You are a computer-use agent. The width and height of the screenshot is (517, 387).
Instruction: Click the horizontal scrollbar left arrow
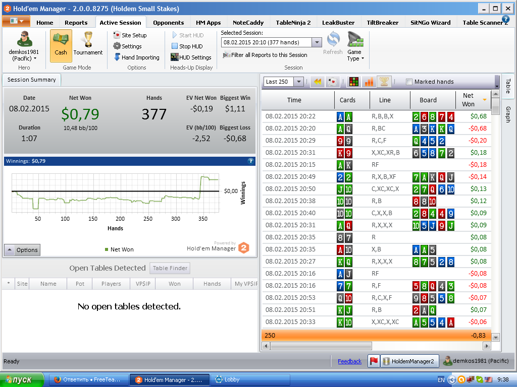(266, 346)
